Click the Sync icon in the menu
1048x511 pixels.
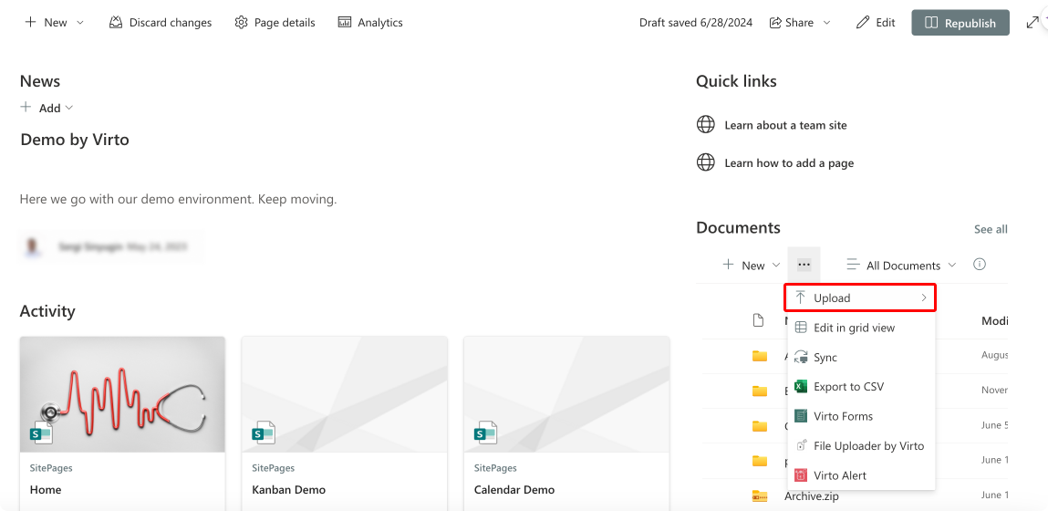pyautogui.click(x=801, y=357)
